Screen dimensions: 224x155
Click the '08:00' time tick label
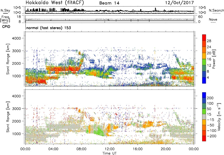[81, 149]
